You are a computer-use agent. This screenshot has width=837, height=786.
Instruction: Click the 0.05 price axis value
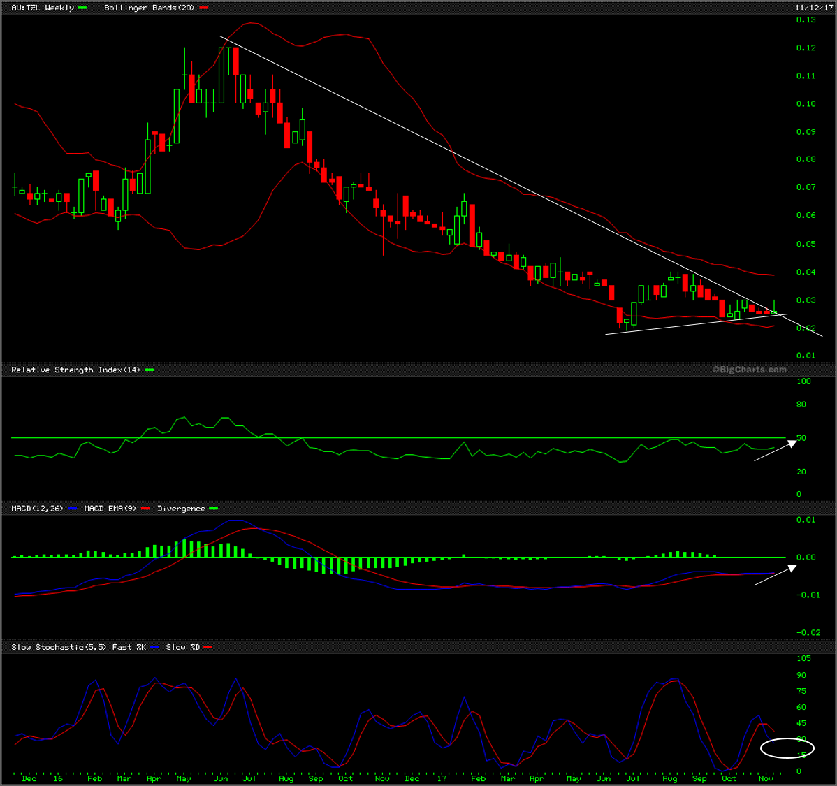(x=806, y=244)
